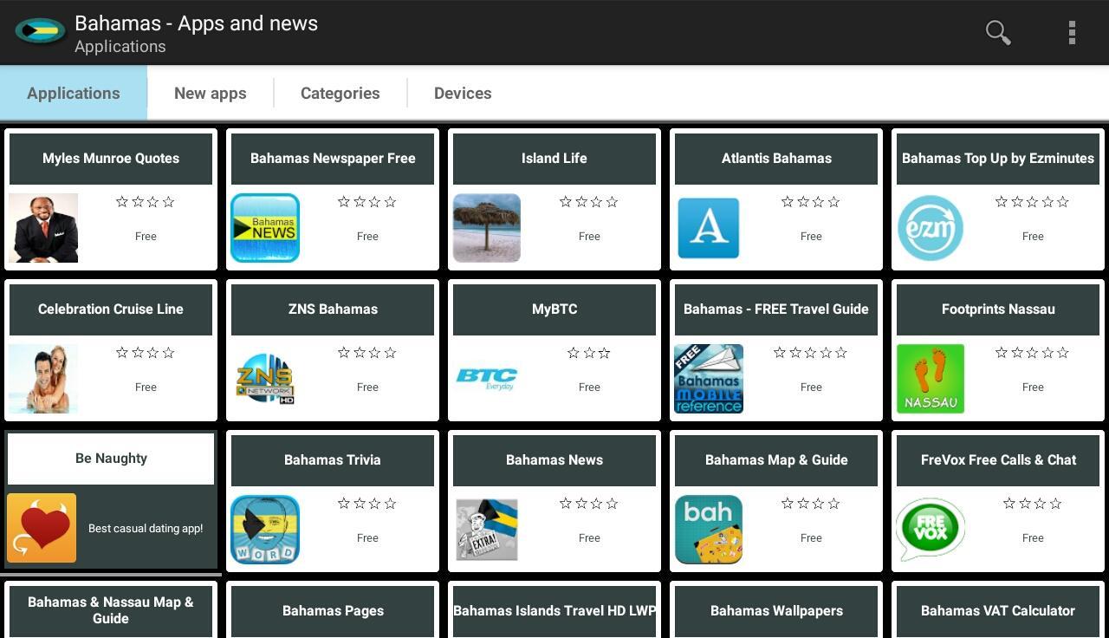The image size is (1109, 638).
Task: Tap Free label under Bahamas Trivia
Action: (x=367, y=537)
